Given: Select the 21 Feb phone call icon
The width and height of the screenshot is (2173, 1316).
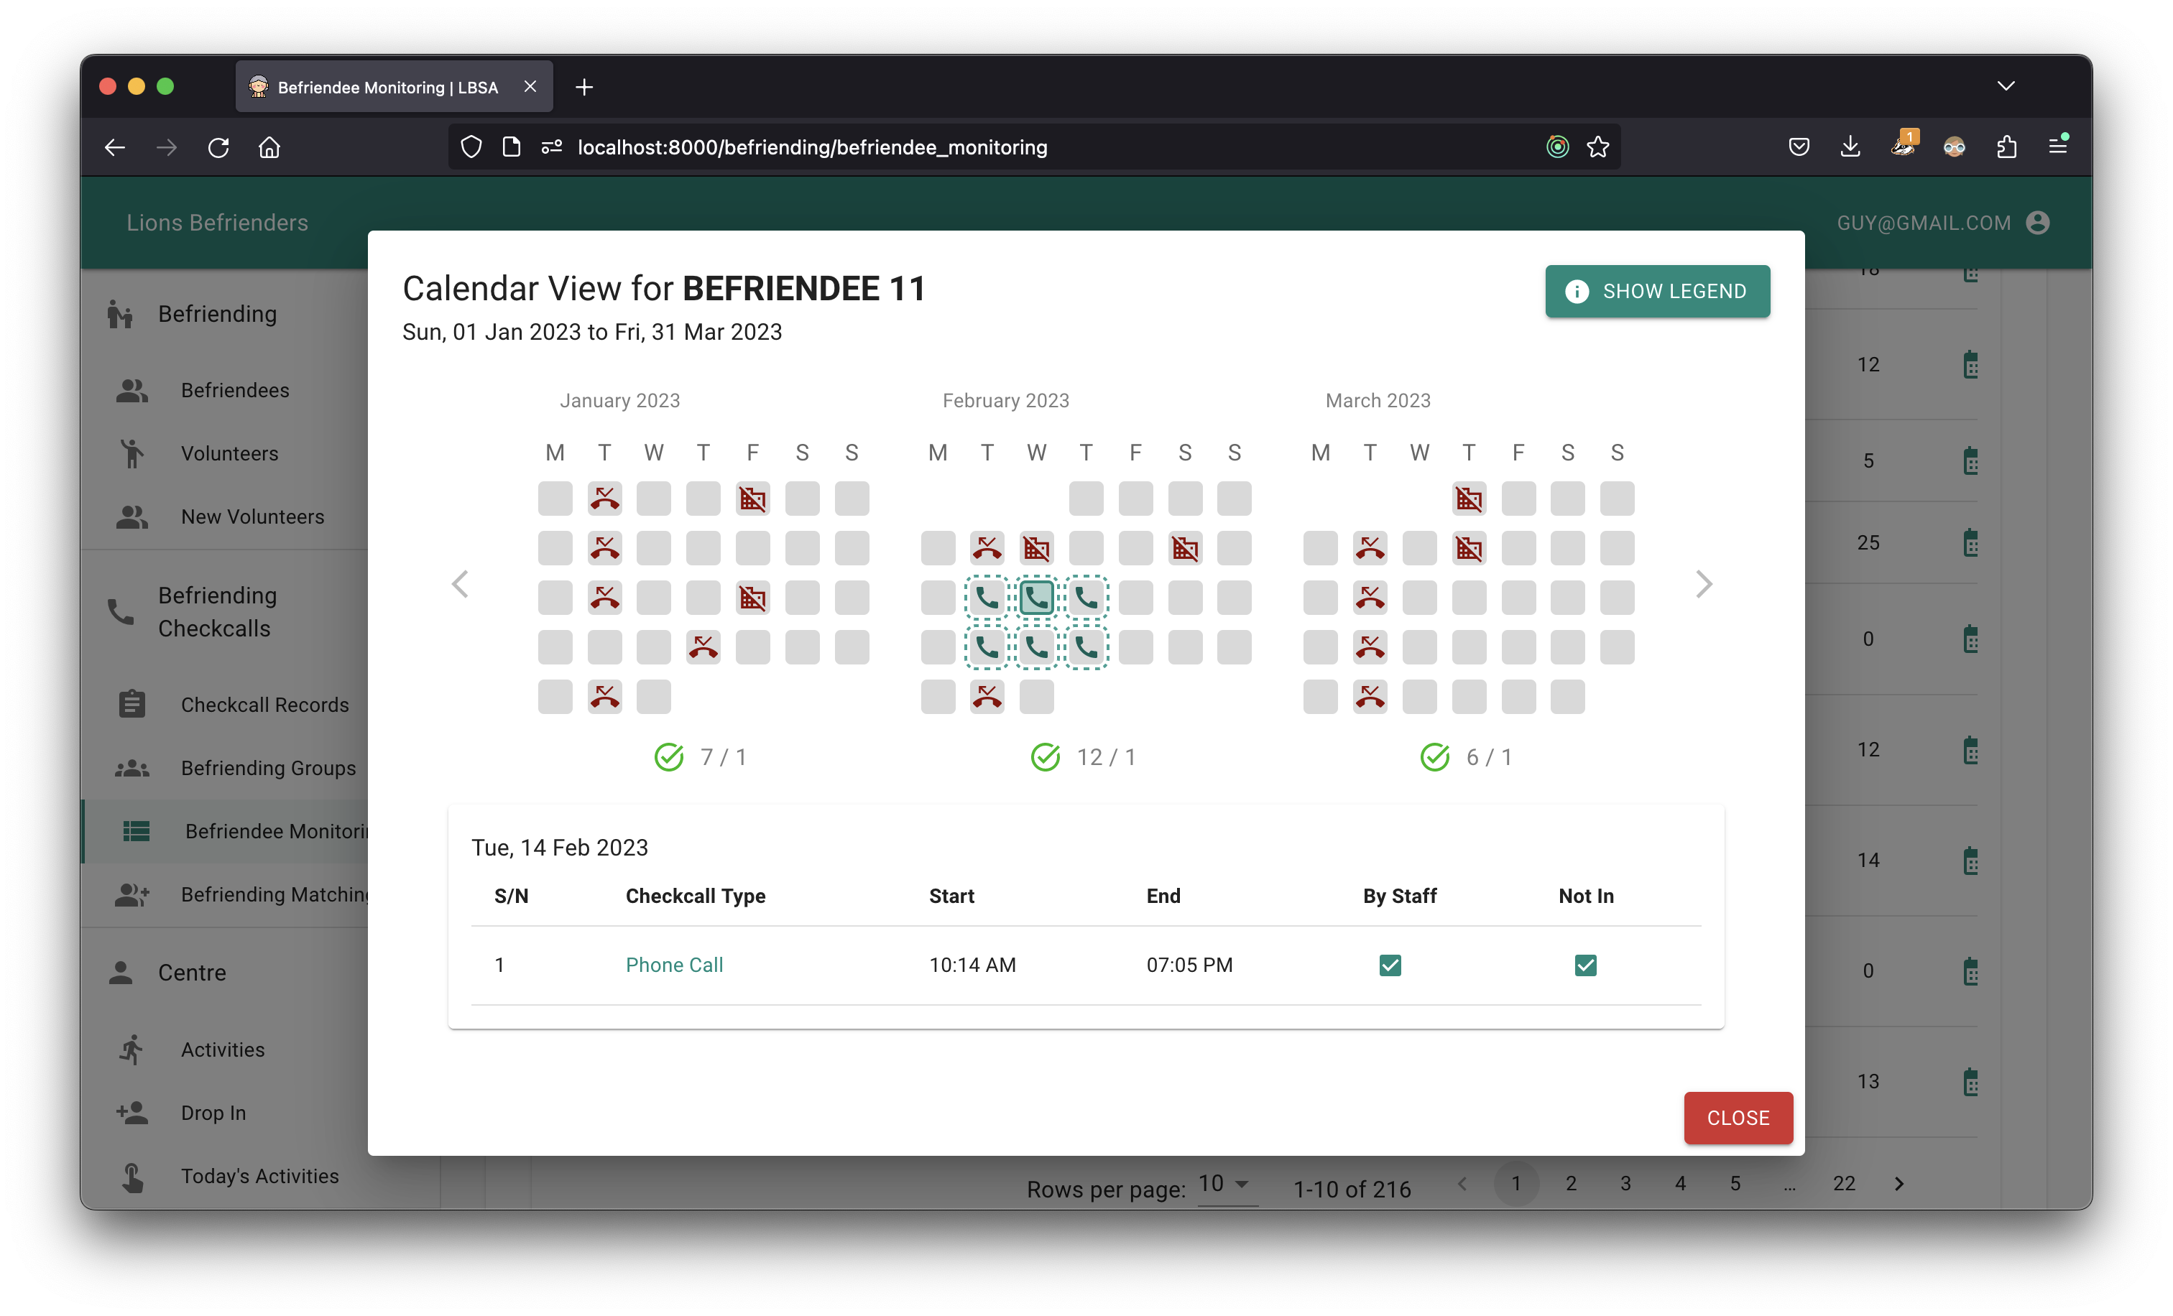Looking at the screenshot, I should click(987, 647).
